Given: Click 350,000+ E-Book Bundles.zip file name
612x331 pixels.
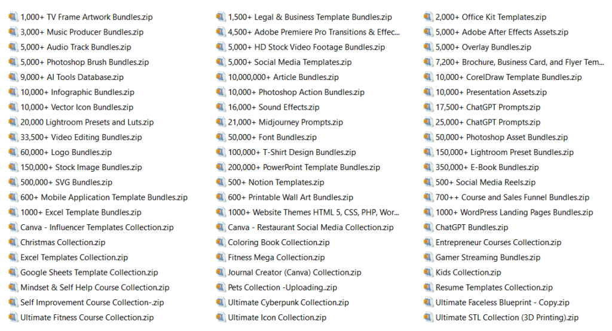Looking at the screenshot, I should tap(486, 168).
